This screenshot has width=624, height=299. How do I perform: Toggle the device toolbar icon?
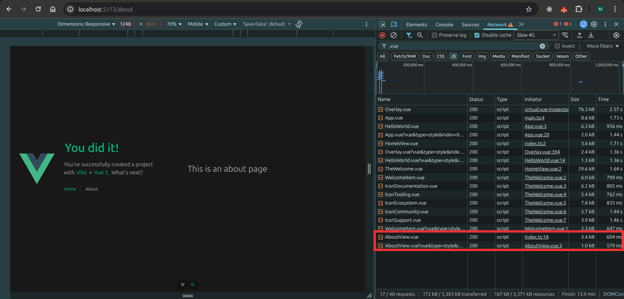pos(394,24)
